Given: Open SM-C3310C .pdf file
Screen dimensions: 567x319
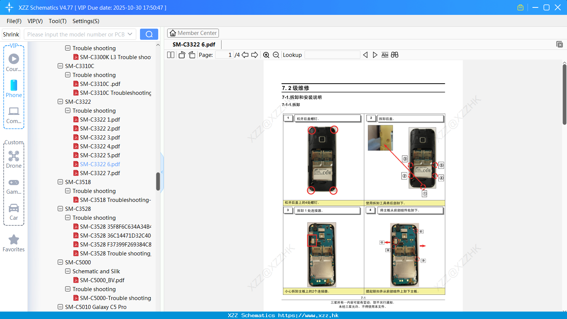Looking at the screenshot, I should coord(100,84).
